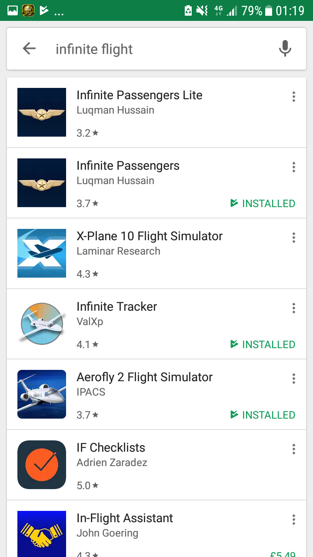This screenshot has height=557, width=313.
Task: Open overflow menu for IF Checklists
Action: coord(294,449)
